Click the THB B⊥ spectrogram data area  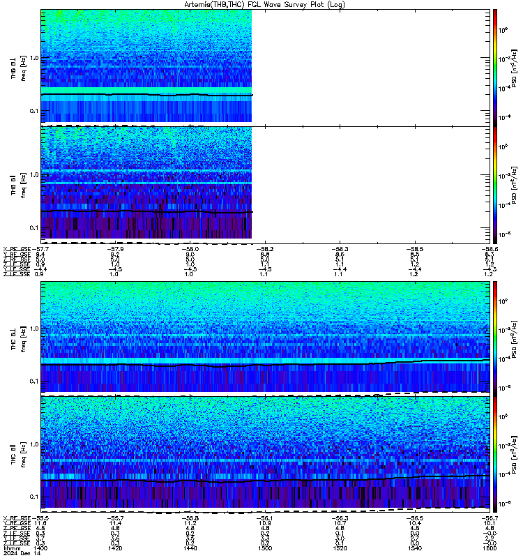[x=146, y=66]
